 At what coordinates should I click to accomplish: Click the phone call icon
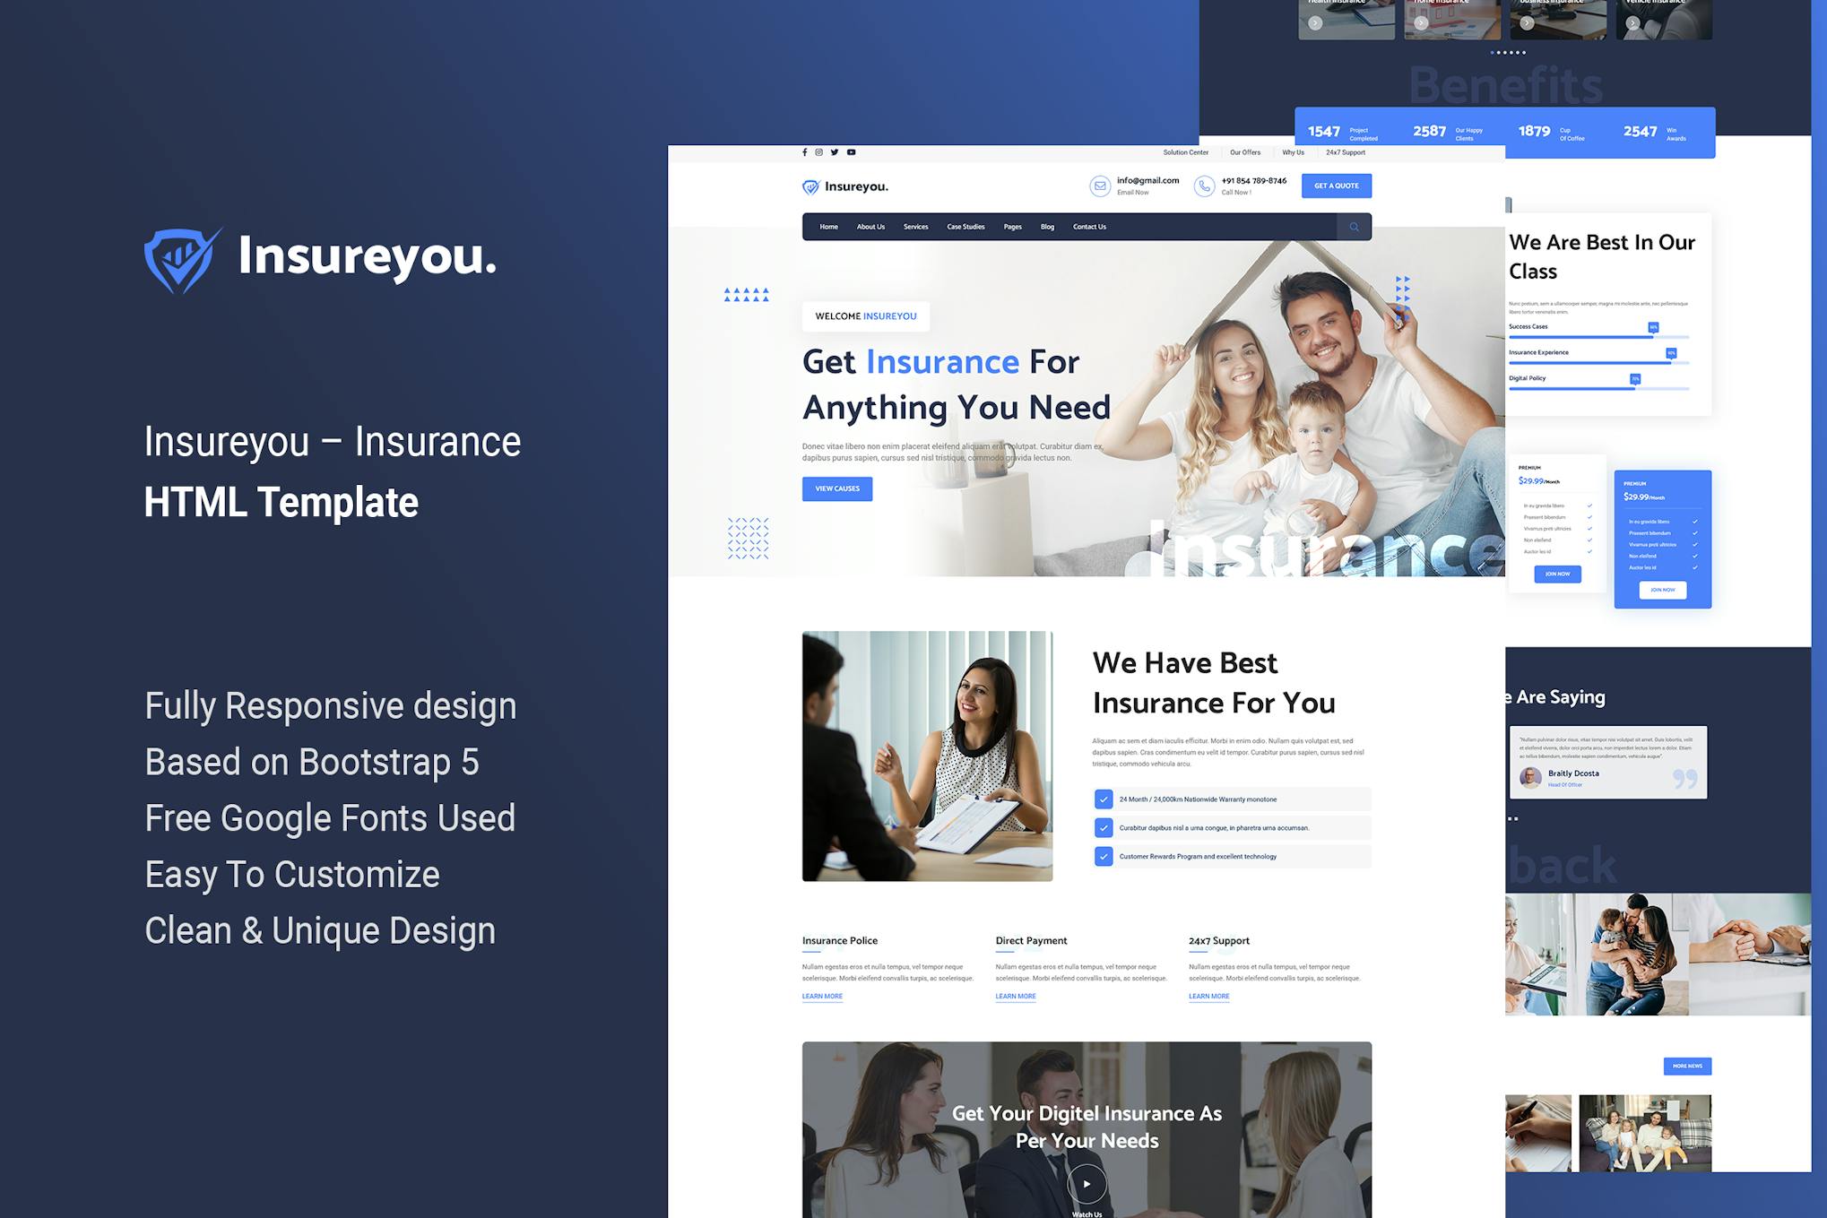tap(1204, 186)
